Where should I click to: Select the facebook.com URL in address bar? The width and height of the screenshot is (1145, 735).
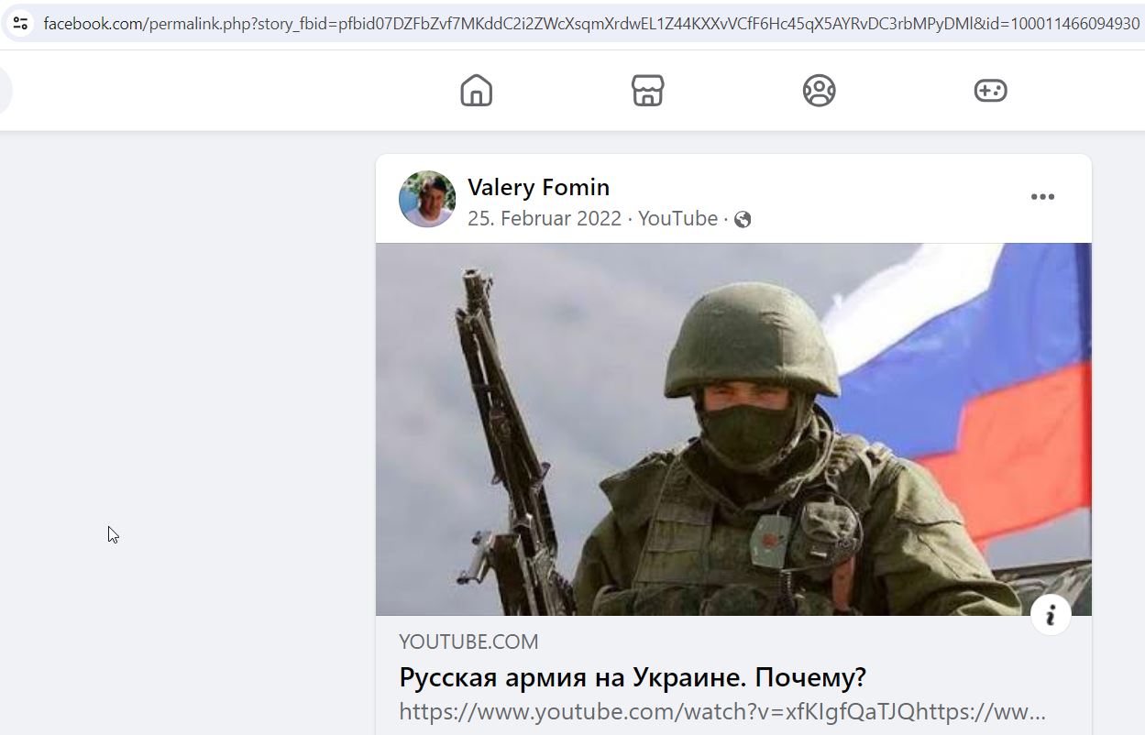tap(591, 23)
